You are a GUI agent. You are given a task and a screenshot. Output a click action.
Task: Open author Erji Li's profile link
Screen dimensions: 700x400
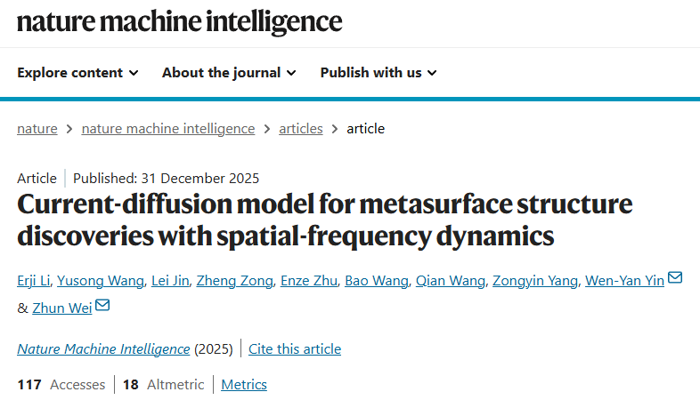pyautogui.click(x=32, y=281)
